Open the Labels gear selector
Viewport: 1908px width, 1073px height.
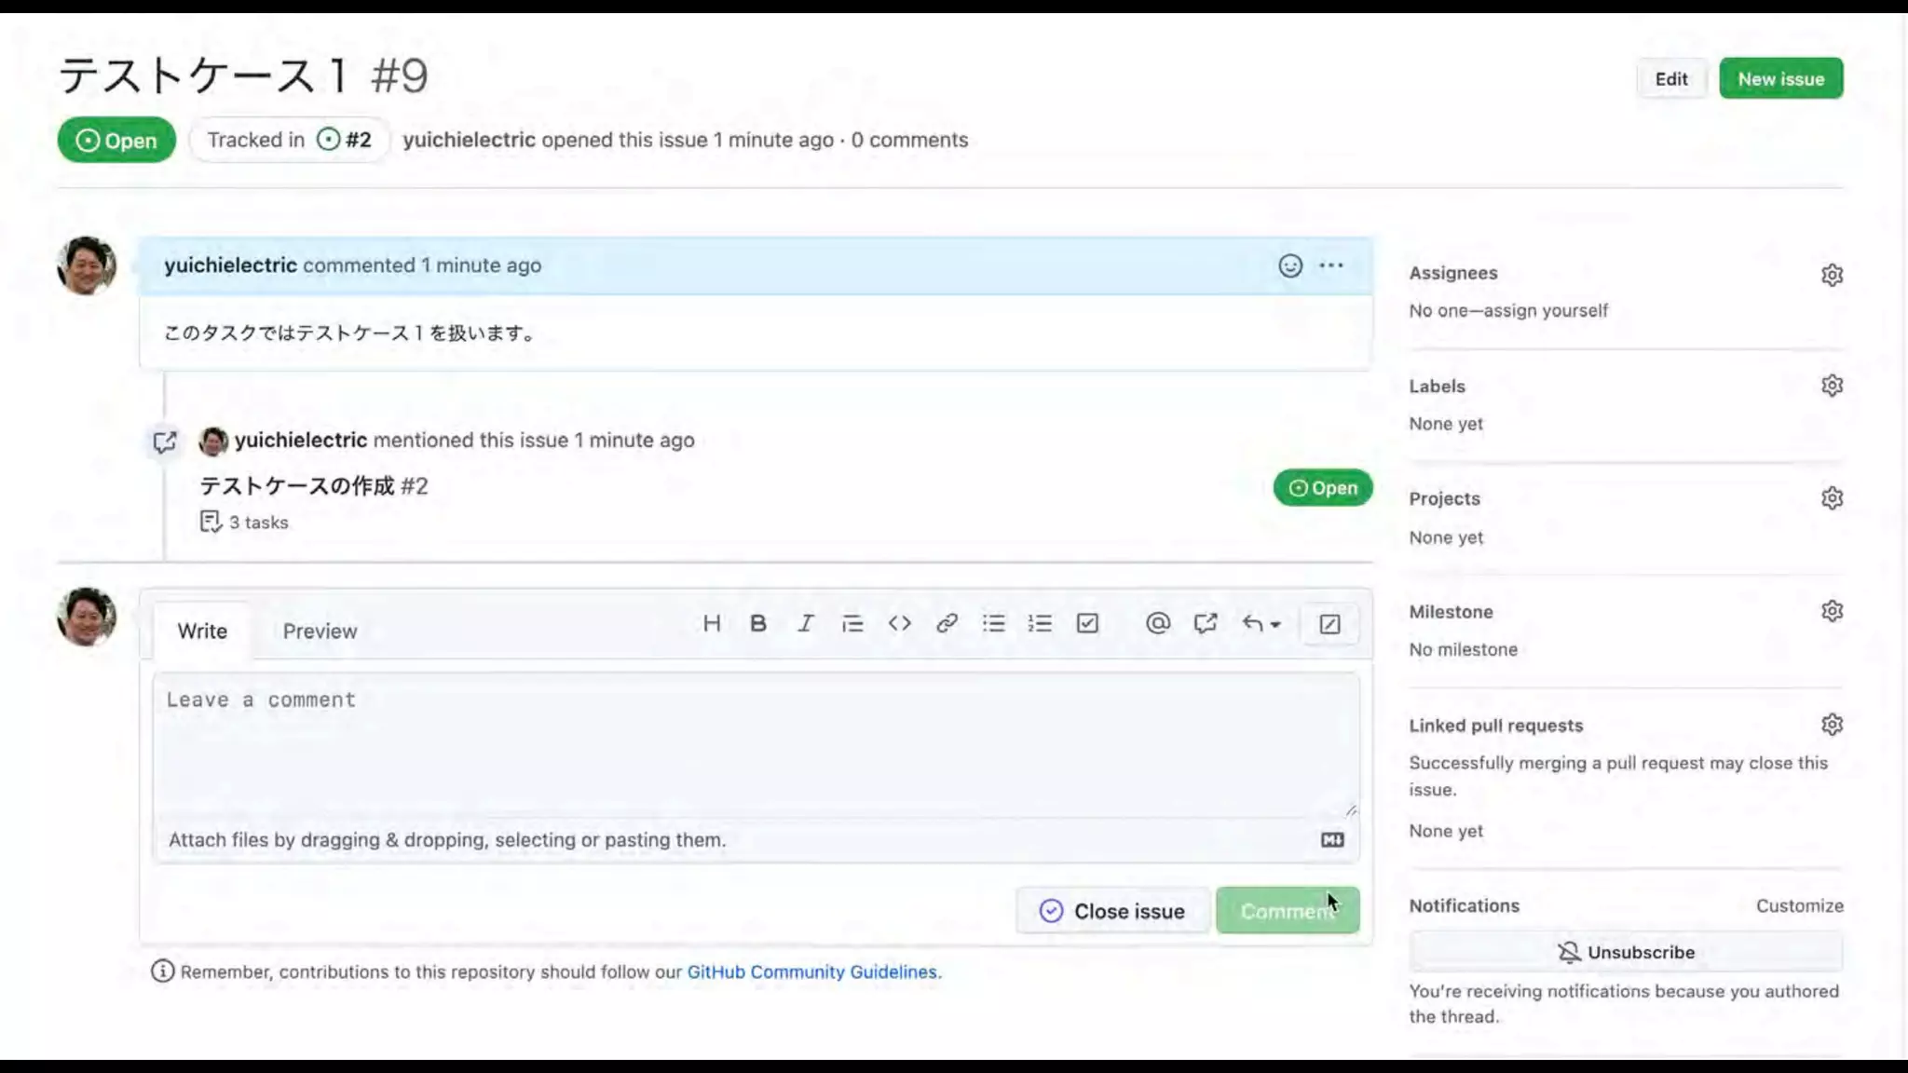1832,386
